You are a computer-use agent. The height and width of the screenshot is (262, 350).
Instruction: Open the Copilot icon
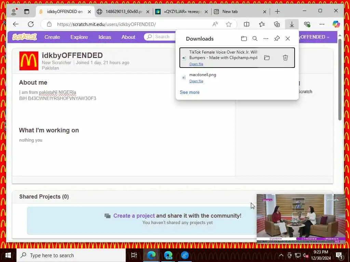pyautogui.click(x=336, y=24)
